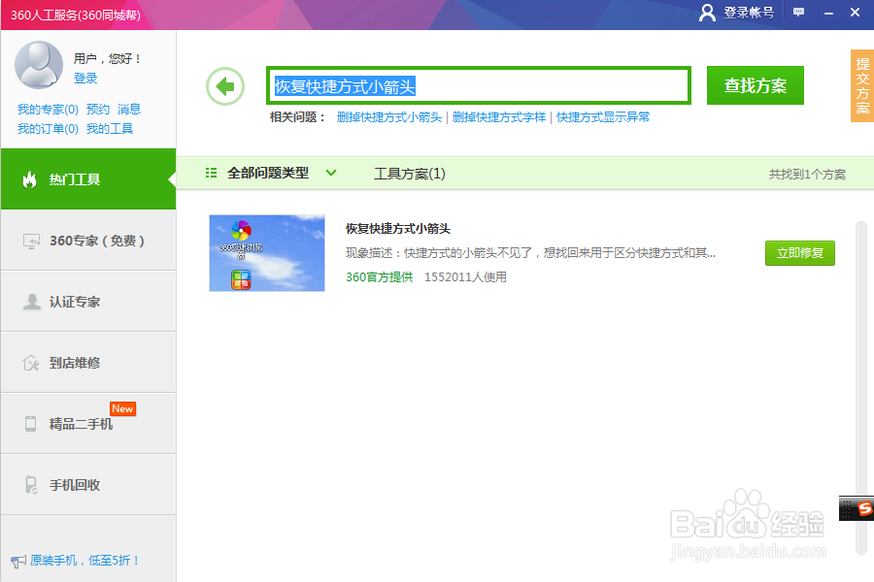This screenshot has height=582, width=874.
Task: Switch to 认证专家 sidebar tab
Action: pyautogui.click(x=88, y=302)
